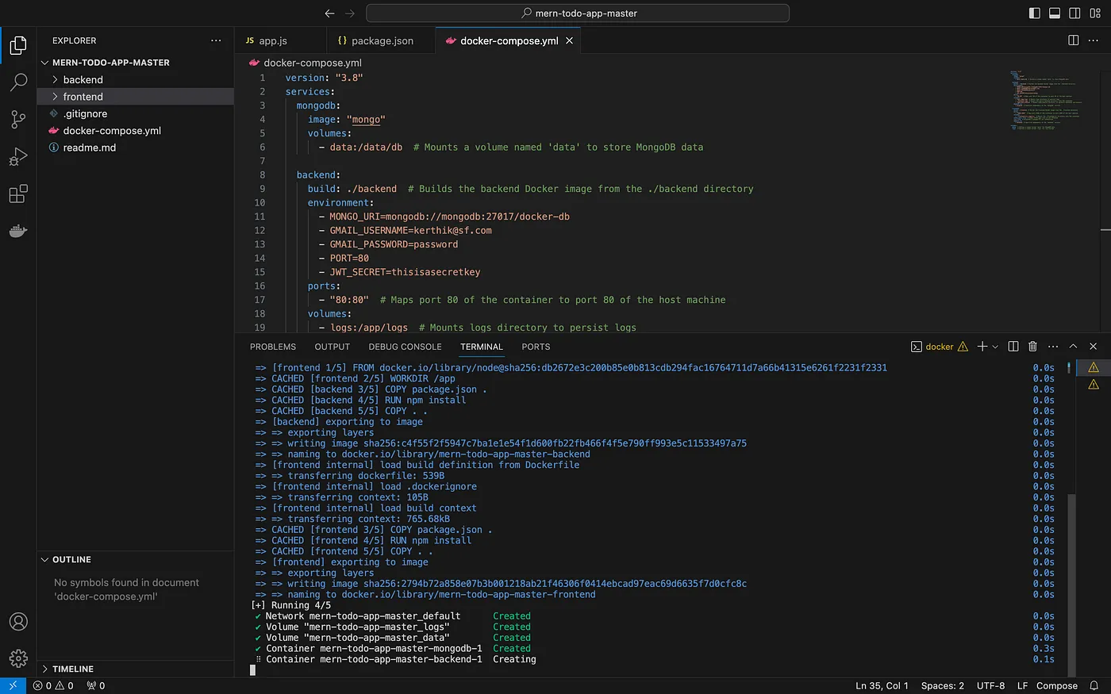Click Compose language mode in status bar
This screenshot has height=694, width=1111.
click(x=1056, y=686)
